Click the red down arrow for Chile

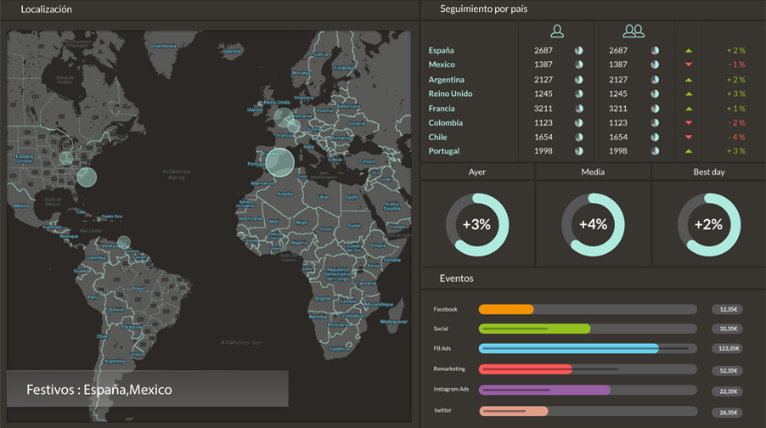[689, 138]
